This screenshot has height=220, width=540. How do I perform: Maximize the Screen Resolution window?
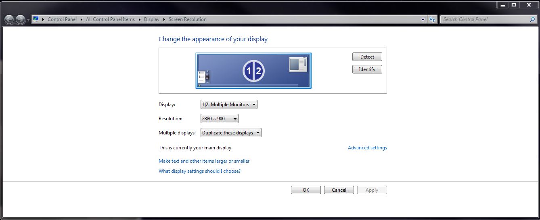[513, 5]
